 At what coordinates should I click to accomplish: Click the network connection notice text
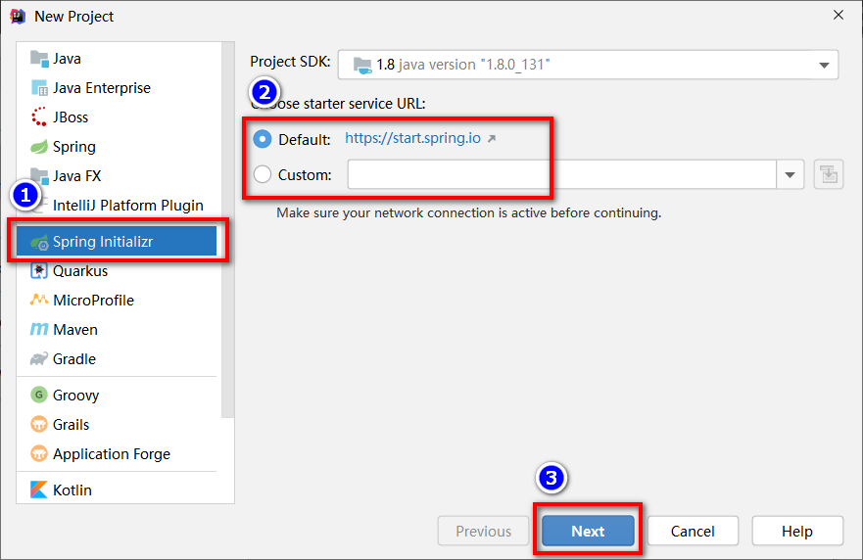[x=469, y=212]
